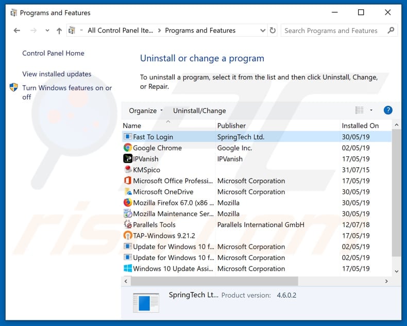
Task: Click the horizontal scrollbar left arrow
Action: pyautogui.click(x=126, y=281)
